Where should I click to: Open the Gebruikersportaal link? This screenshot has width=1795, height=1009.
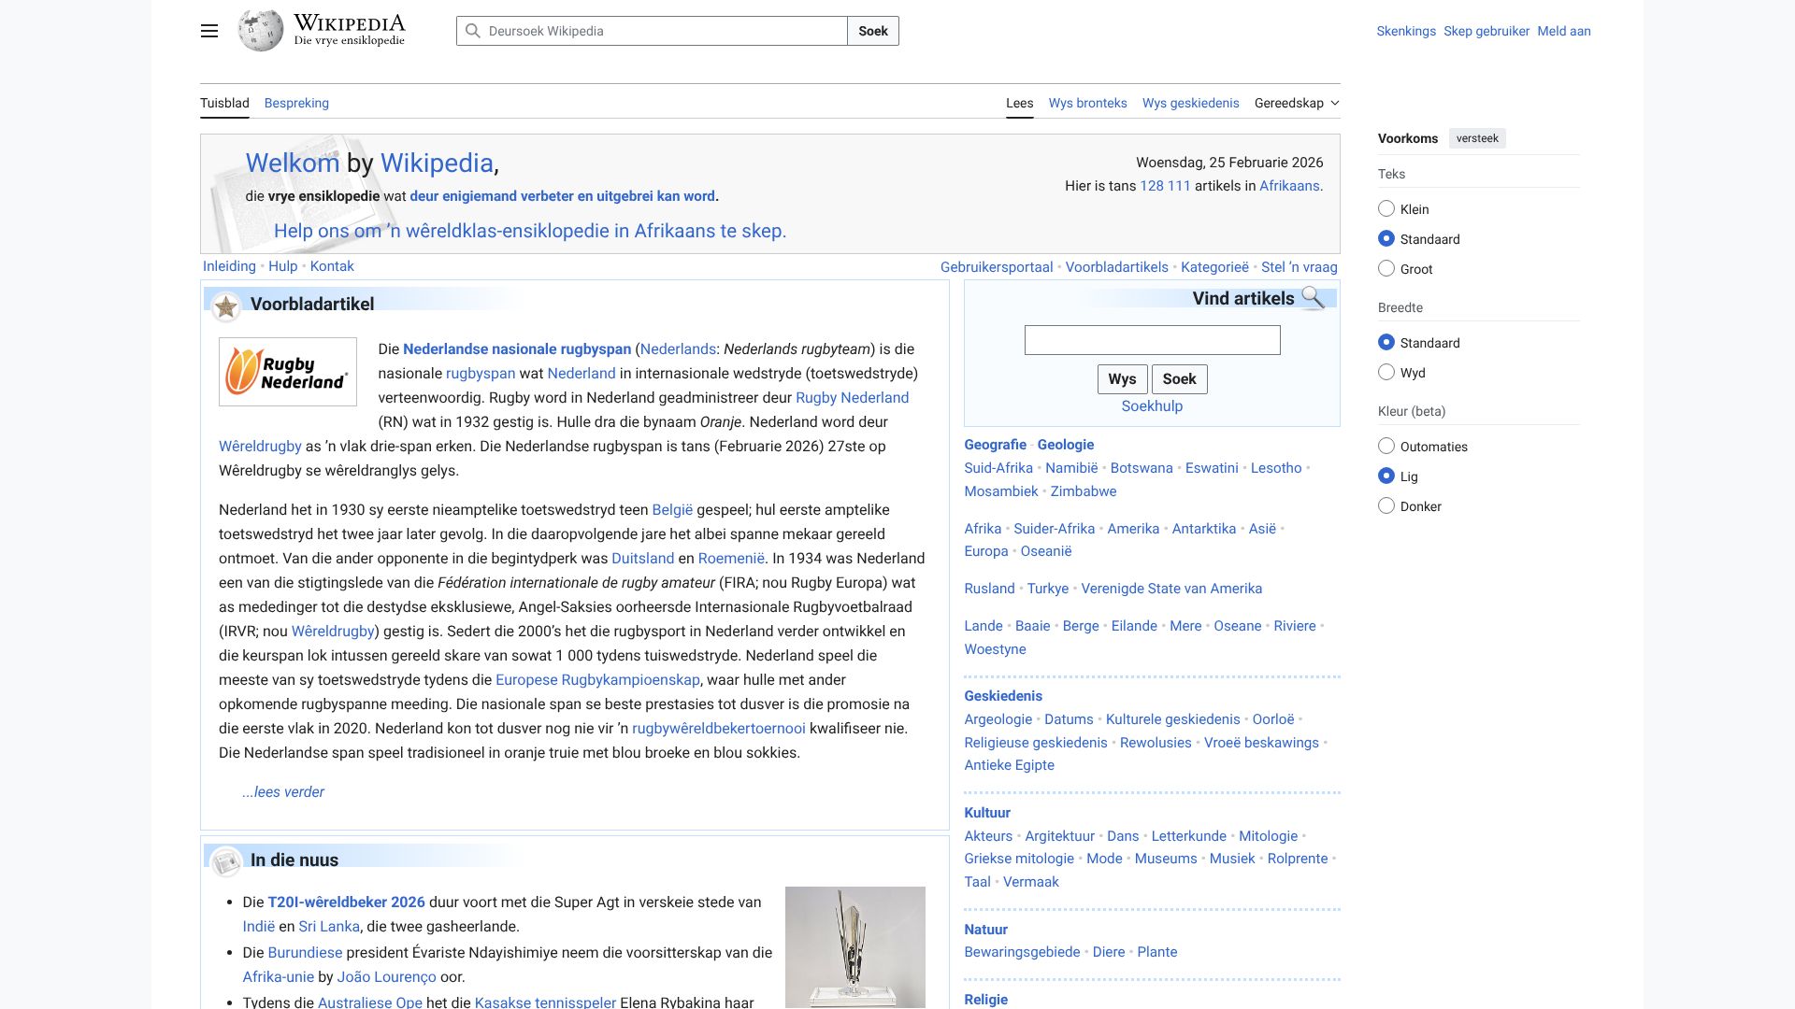point(997,267)
